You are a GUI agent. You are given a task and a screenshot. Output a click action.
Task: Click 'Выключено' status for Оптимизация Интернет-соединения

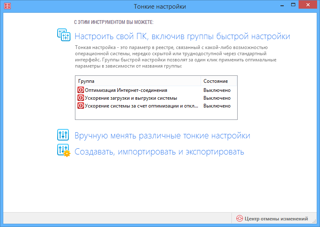click(217, 90)
